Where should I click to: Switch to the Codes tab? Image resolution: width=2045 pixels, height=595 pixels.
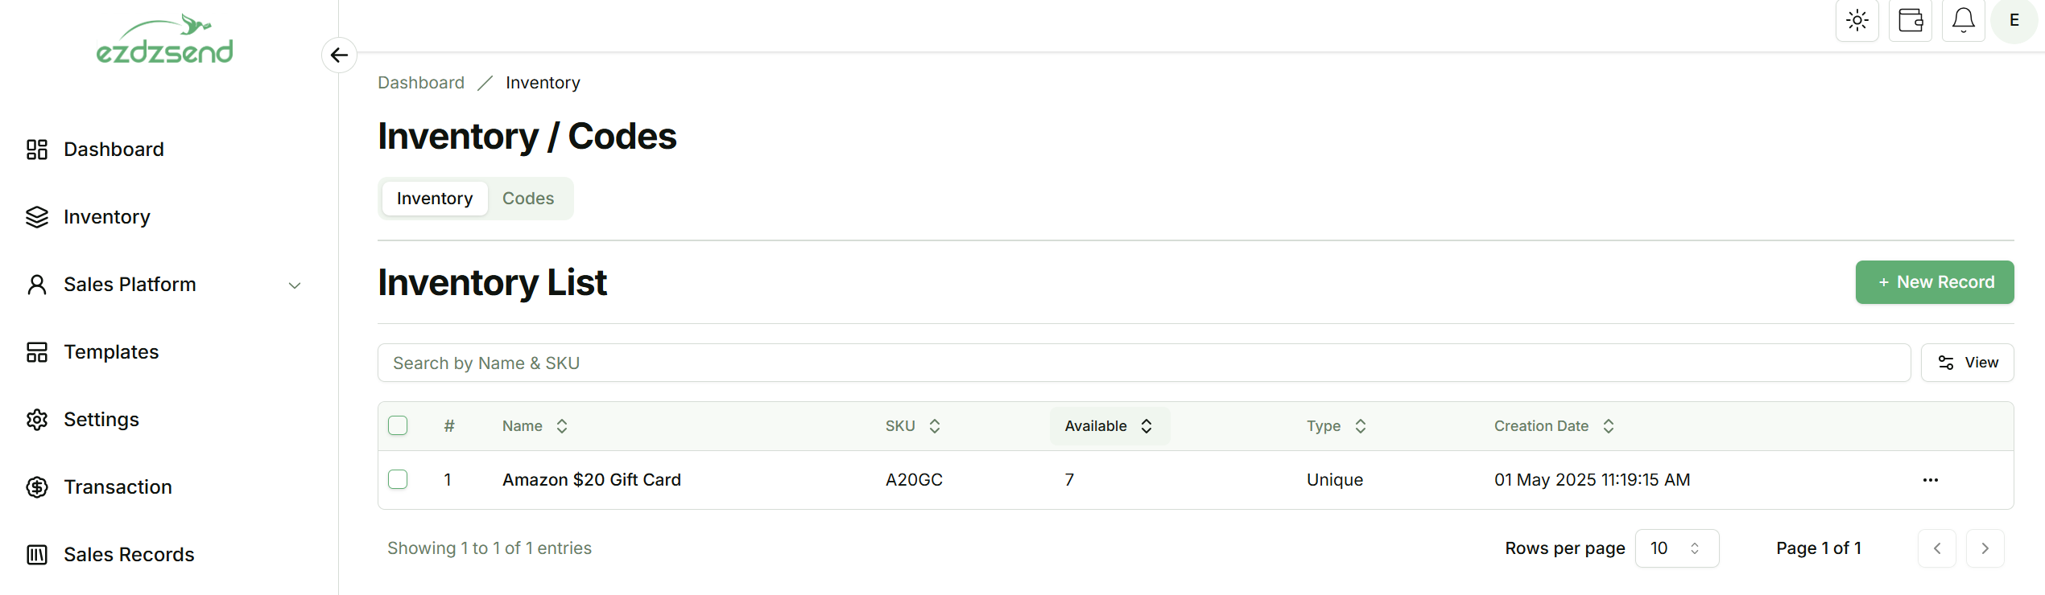(x=527, y=199)
